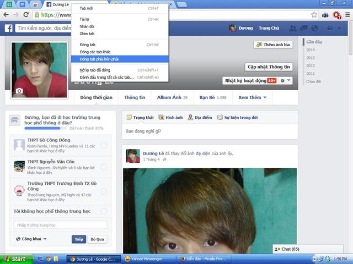
Task: Click the Hình ảnh photo icon
Action: [x=161, y=117]
